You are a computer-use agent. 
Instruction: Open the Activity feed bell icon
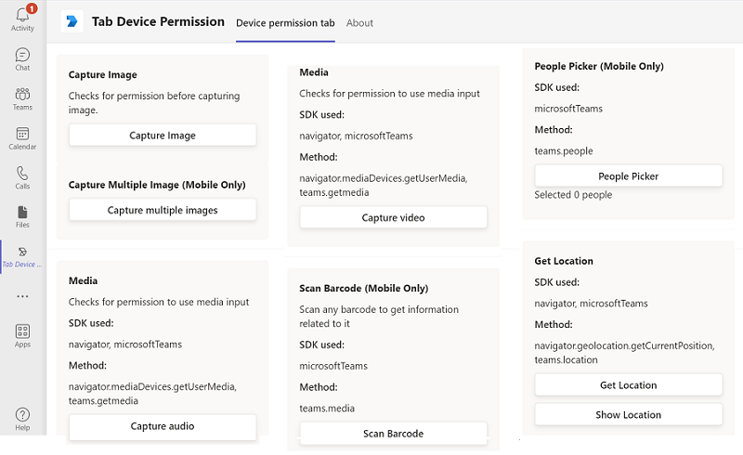[x=22, y=16]
